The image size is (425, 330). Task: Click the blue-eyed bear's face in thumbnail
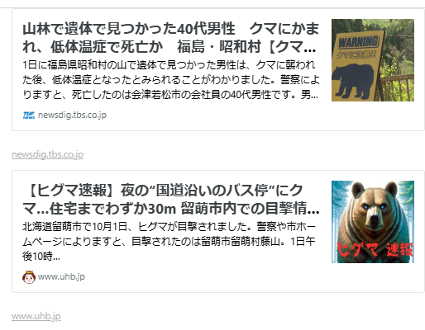click(374, 210)
